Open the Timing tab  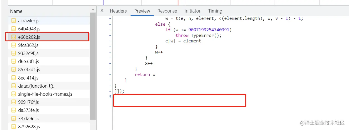215,11
